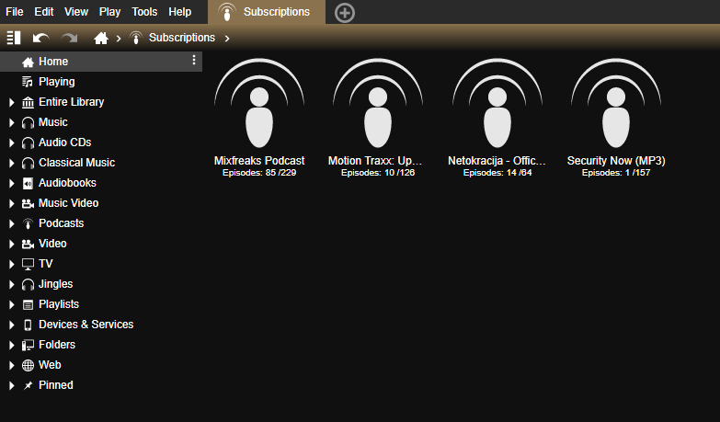Click the Playing icon in the sidebar
This screenshot has width=720, height=422.
click(28, 82)
